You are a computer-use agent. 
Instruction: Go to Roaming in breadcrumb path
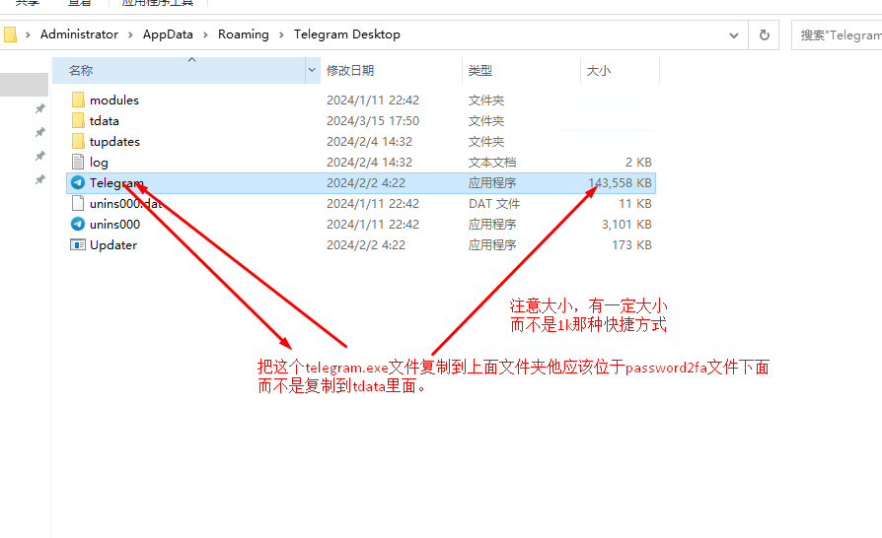(244, 34)
